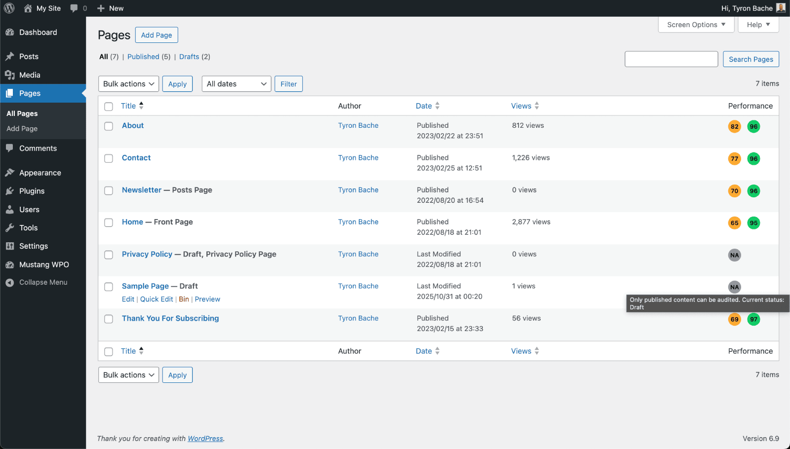Open the Screen Options panel
790x449 pixels.
(x=695, y=24)
